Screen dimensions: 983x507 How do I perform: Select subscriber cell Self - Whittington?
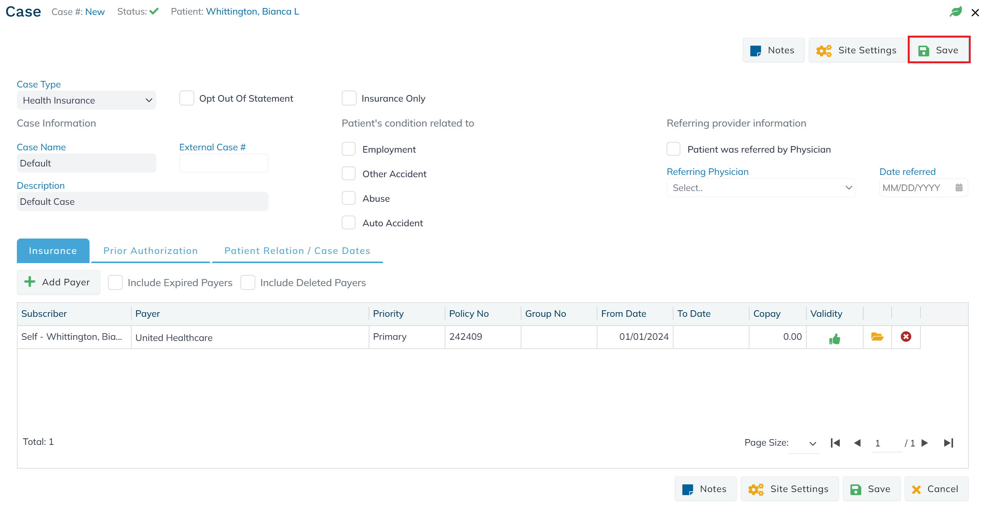74,337
